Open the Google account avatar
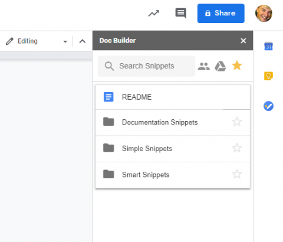 click(264, 13)
